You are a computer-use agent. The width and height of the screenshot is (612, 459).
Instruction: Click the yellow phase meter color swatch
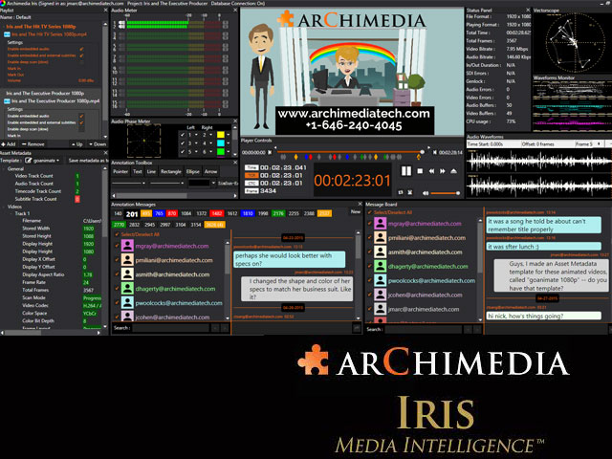(x=221, y=135)
